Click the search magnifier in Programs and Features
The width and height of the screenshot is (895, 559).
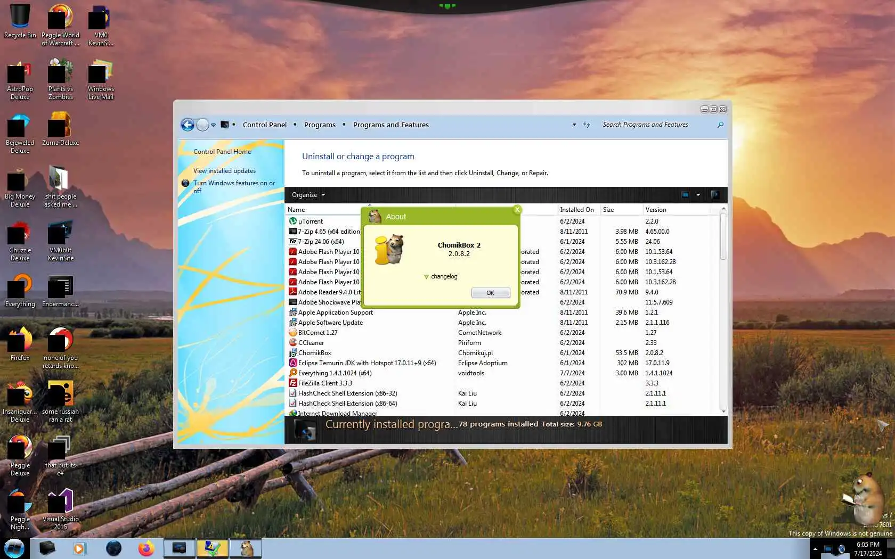(x=720, y=125)
